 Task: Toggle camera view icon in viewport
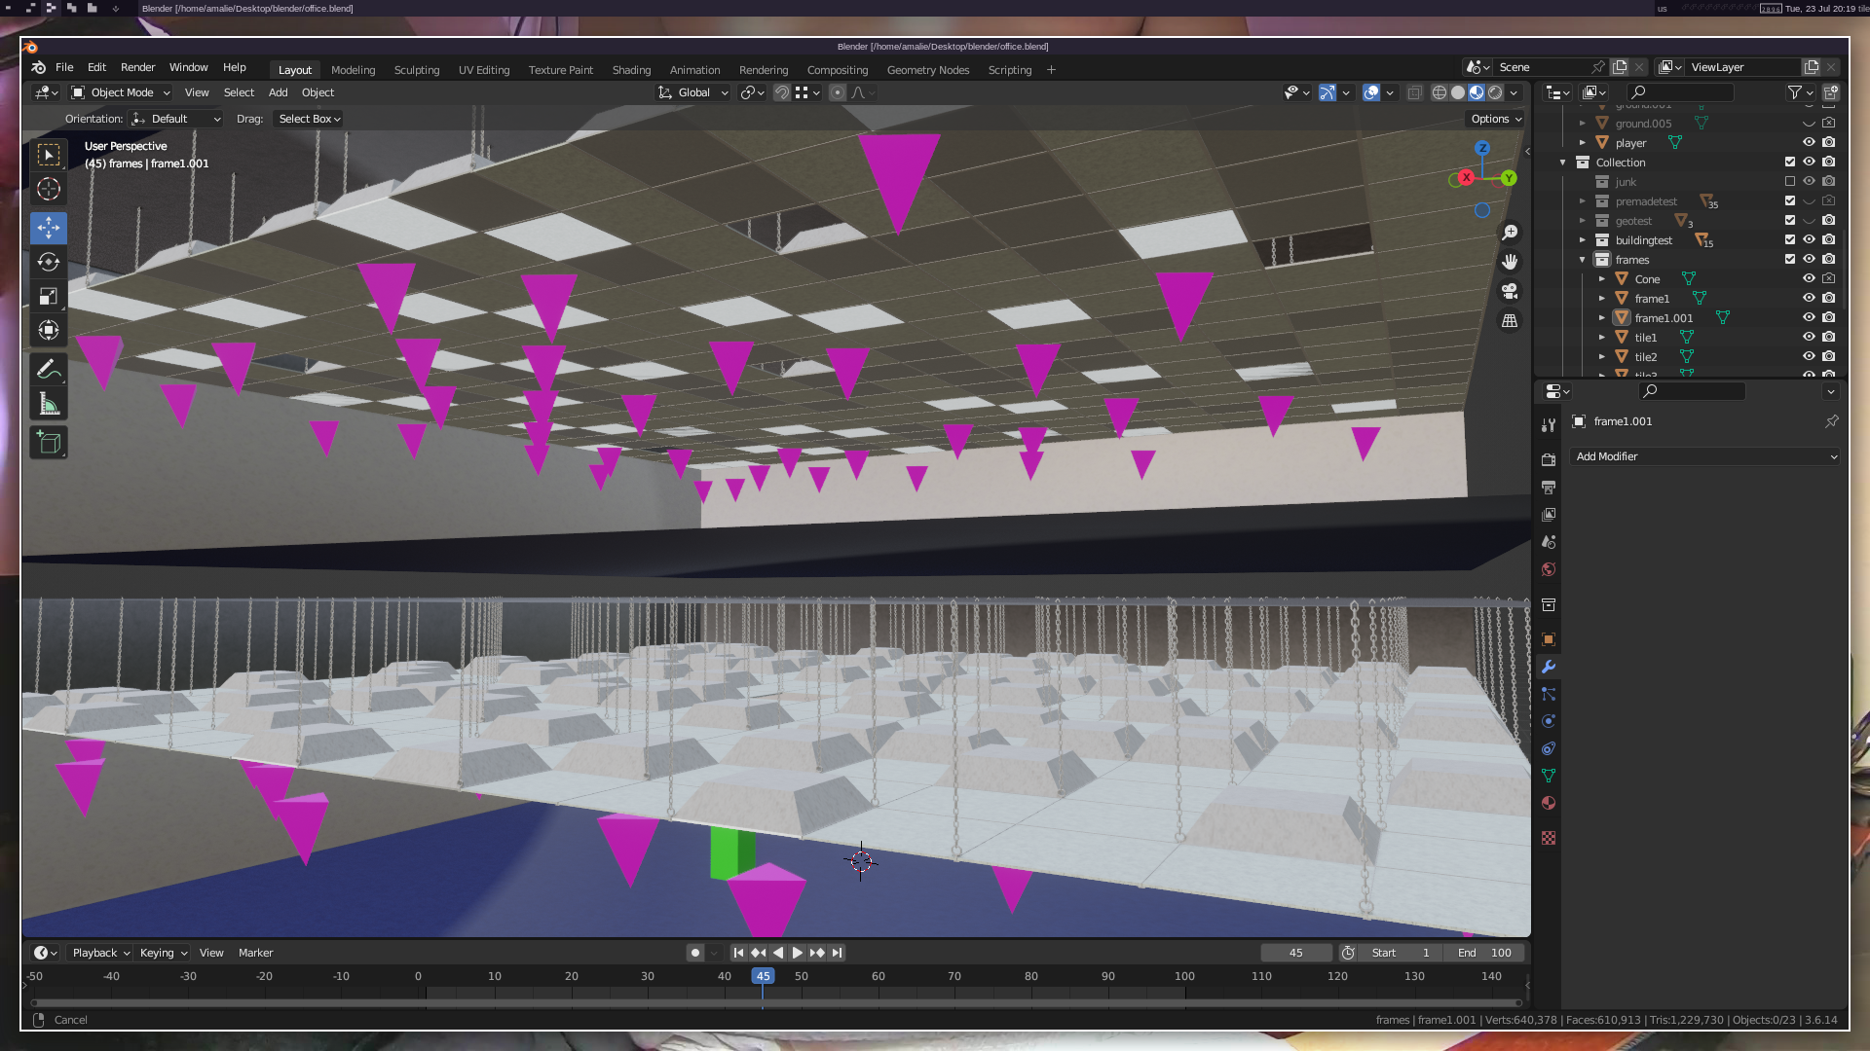(1510, 291)
